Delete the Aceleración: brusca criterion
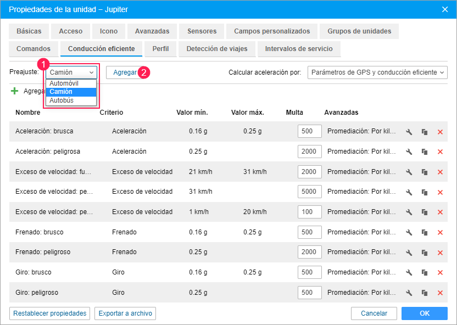Screen dimensions: 457x325 [440, 132]
